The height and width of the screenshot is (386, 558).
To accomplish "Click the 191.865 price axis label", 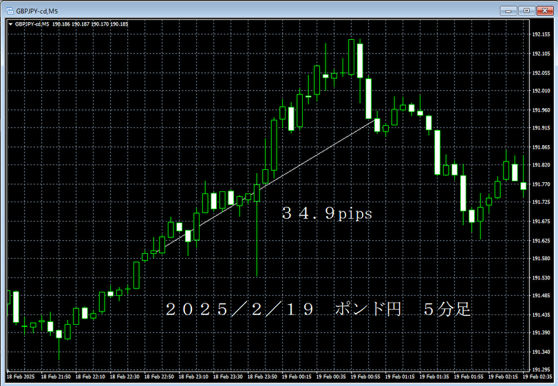I will (541, 147).
